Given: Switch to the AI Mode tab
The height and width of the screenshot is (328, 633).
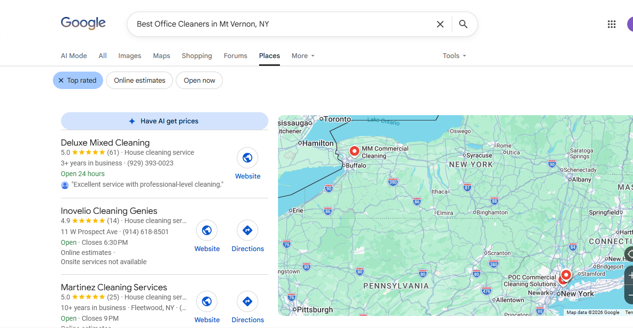Looking at the screenshot, I should click(74, 56).
